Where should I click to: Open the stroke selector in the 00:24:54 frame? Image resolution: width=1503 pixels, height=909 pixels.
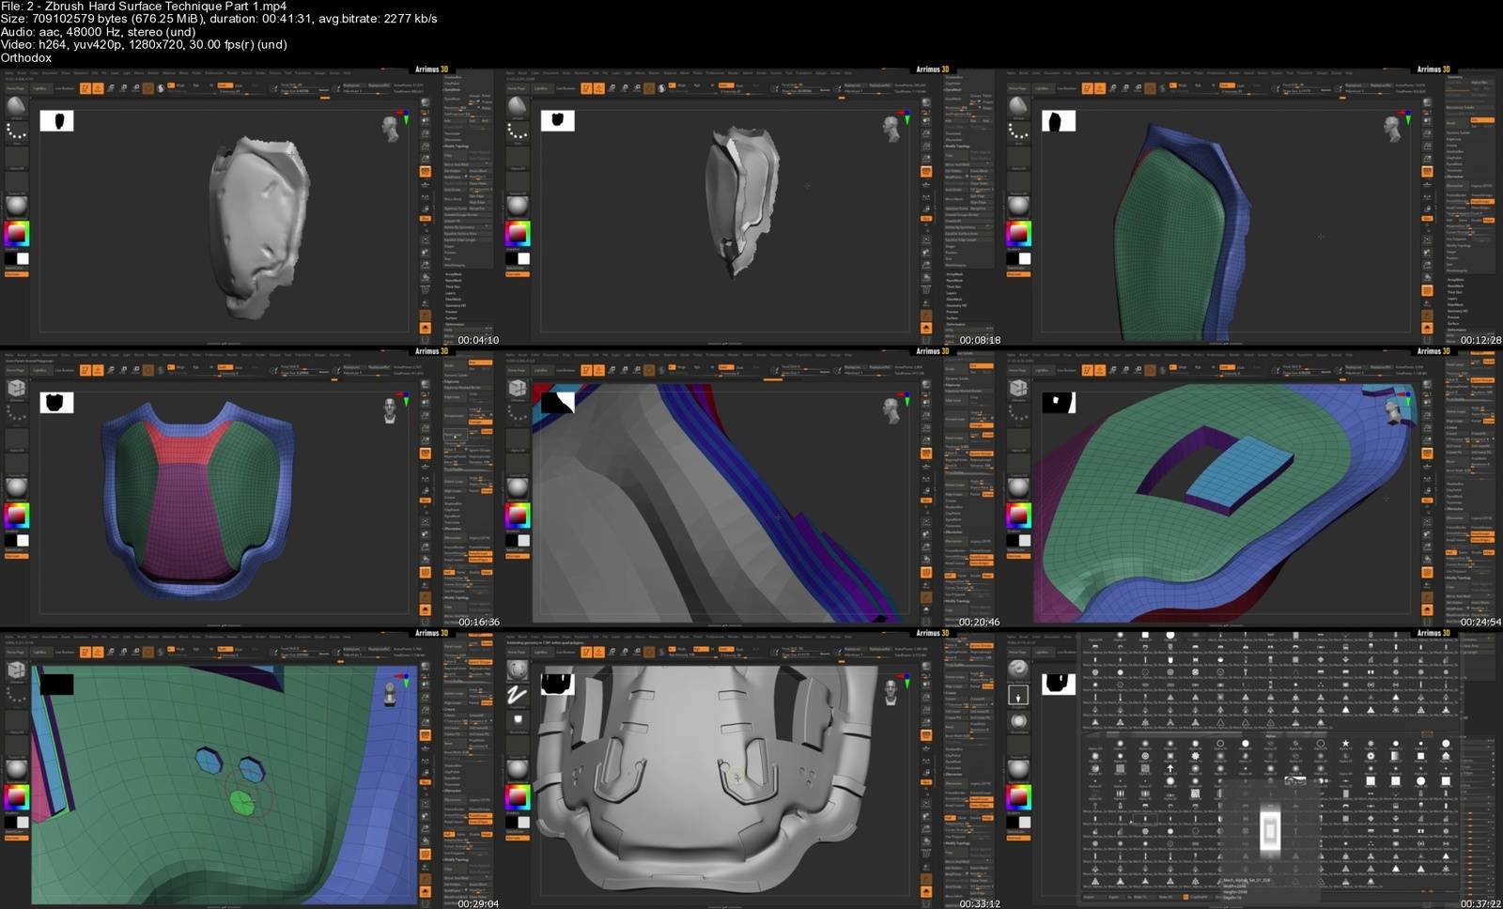(x=1019, y=414)
